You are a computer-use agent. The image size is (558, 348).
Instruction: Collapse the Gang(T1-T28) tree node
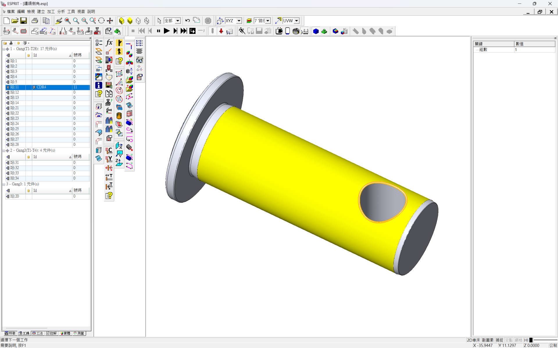pos(4,49)
